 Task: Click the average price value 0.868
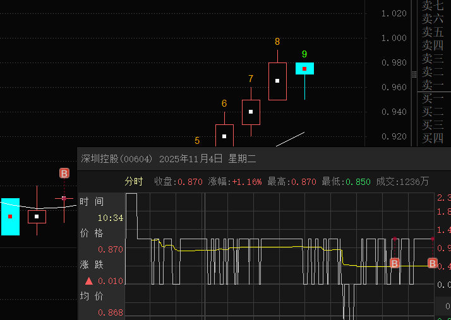click(x=111, y=312)
